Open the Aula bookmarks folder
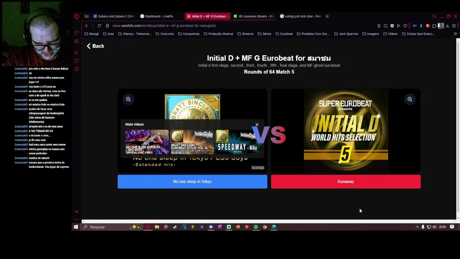The height and width of the screenshot is (259, 460). pos(108,34)
